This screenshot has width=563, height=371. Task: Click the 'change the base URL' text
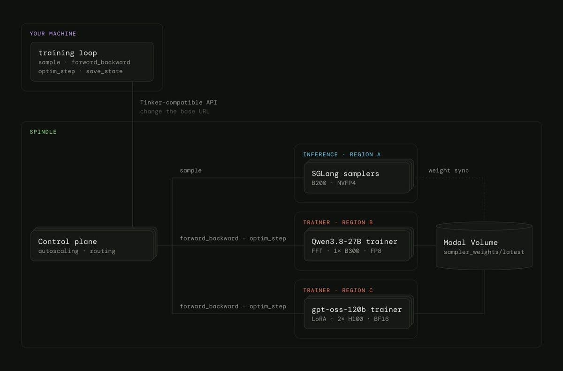175,112
